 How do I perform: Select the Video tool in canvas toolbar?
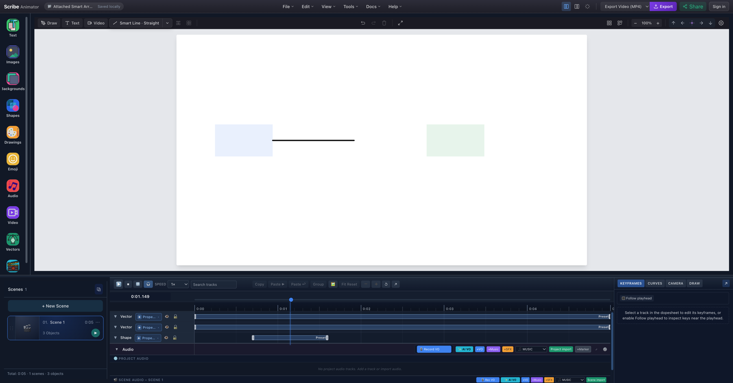pos(96,23)
